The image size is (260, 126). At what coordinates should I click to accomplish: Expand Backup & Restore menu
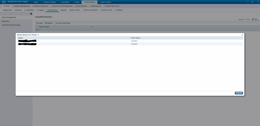(x=90, y=10)
